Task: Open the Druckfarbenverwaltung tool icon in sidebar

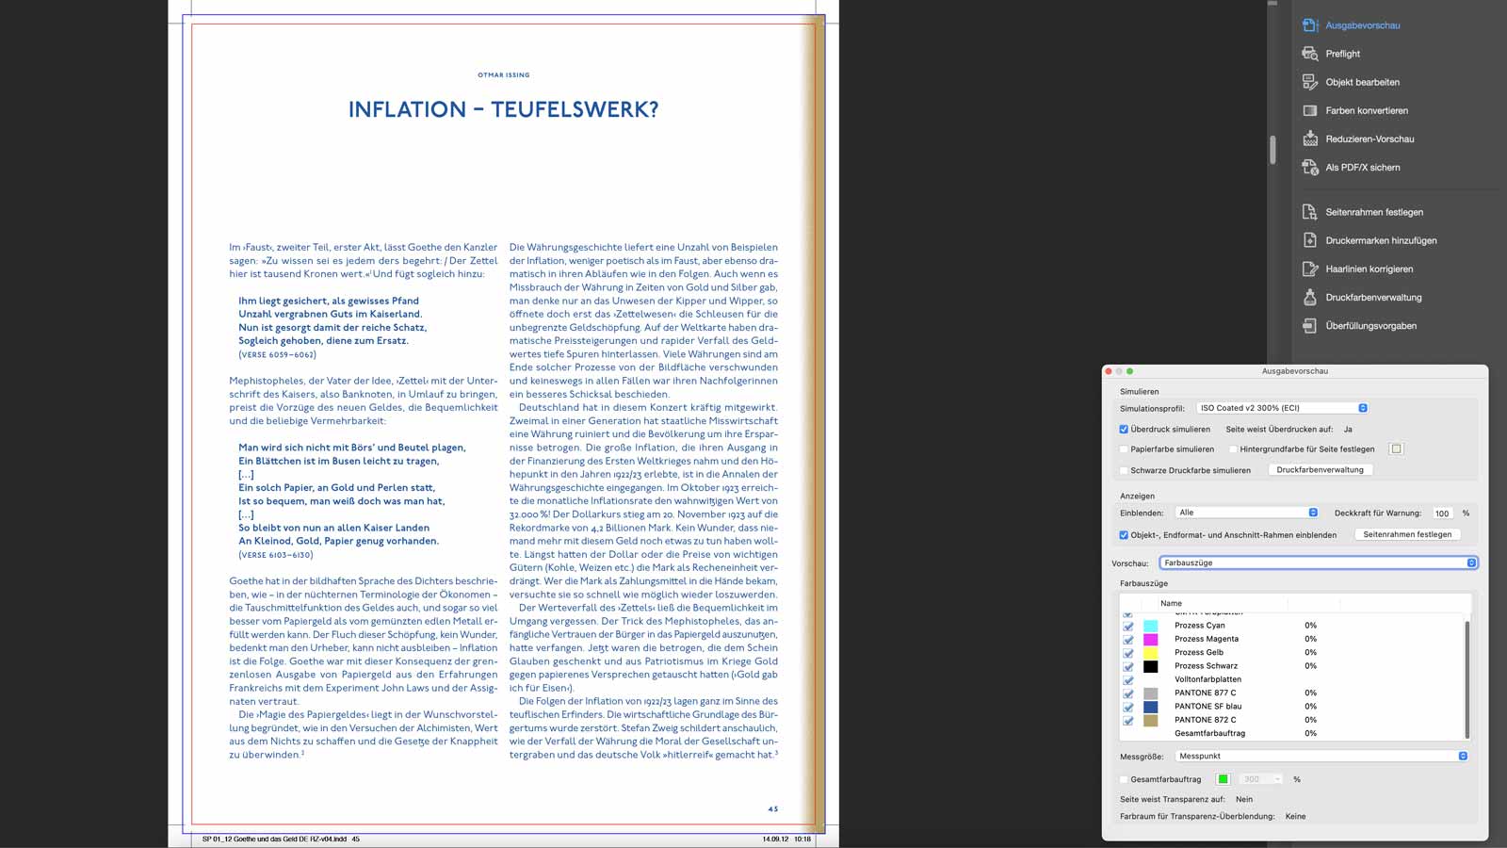Action: pos(1309,297)
